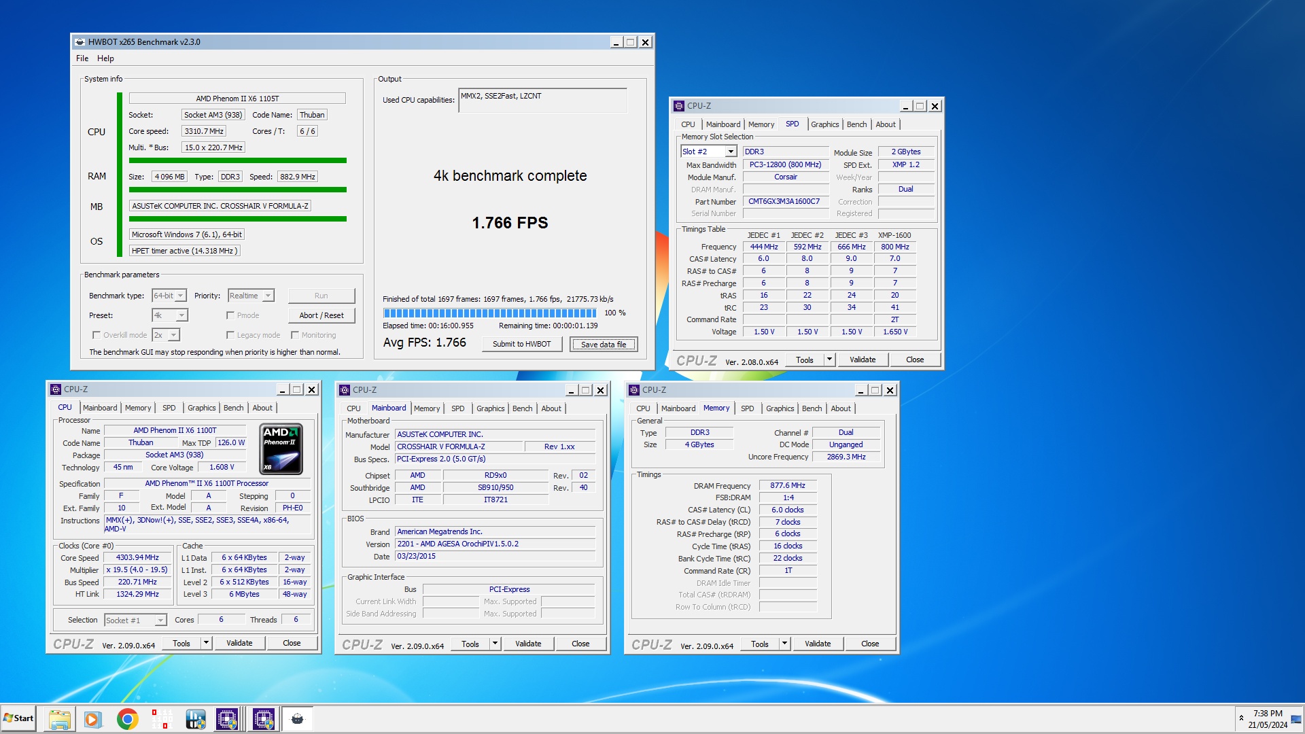The image size is (1305, 734).
Task: Show hidden system tray icons
Action: pos(1241,718)
